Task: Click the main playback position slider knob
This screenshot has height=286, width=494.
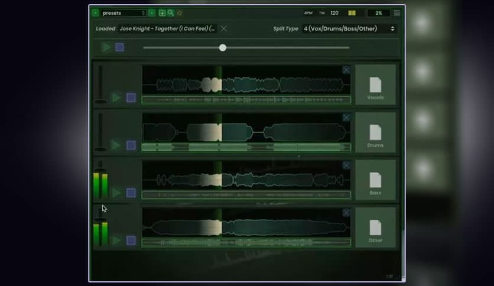Action: [x=222, y=47]
